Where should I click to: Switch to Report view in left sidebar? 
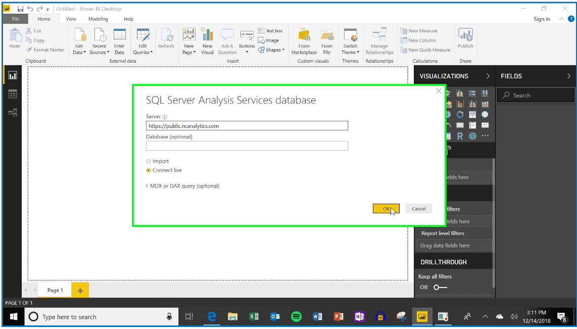(13, 76)
